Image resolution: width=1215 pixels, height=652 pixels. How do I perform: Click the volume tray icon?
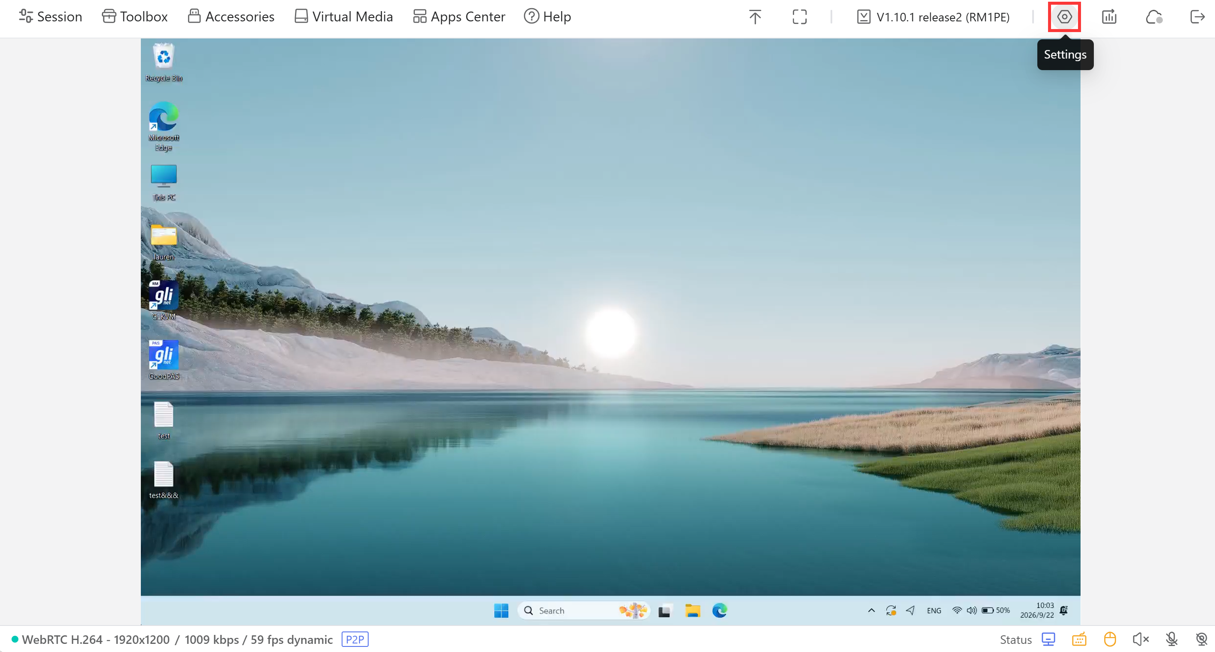click(972, 611)
